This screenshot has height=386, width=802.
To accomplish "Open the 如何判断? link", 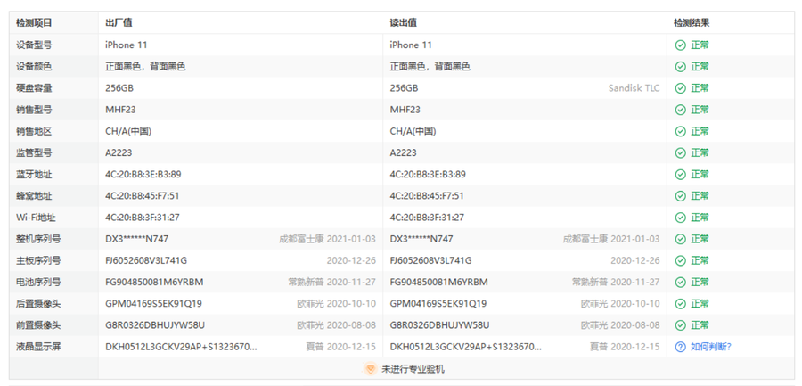I will tap(711, 347).
